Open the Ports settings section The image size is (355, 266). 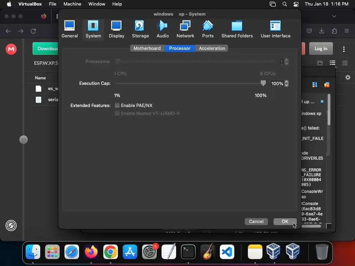208,29
